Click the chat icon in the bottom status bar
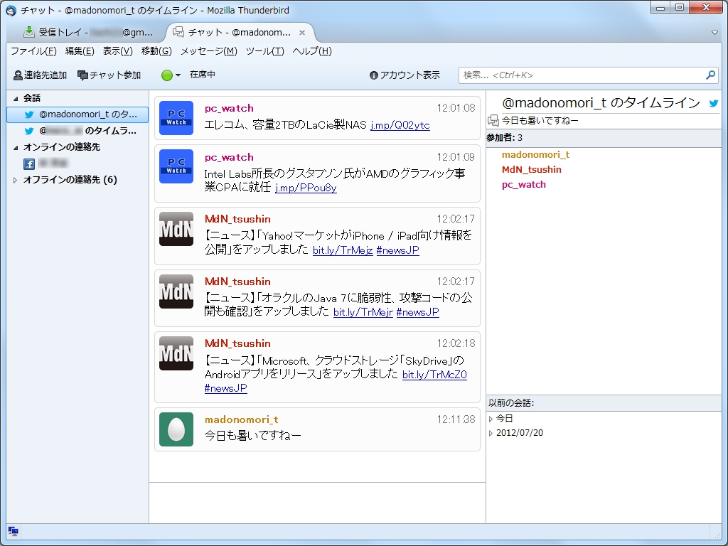 (12, 530)
